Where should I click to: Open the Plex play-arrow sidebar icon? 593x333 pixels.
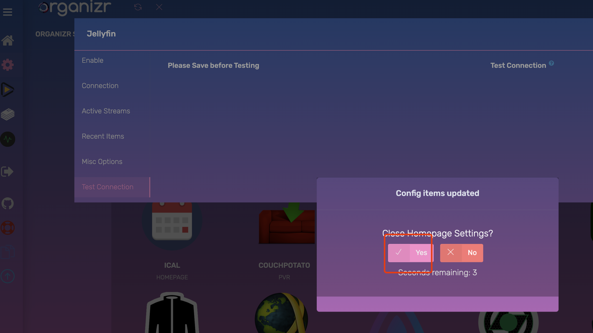click(x=8, y=90)
